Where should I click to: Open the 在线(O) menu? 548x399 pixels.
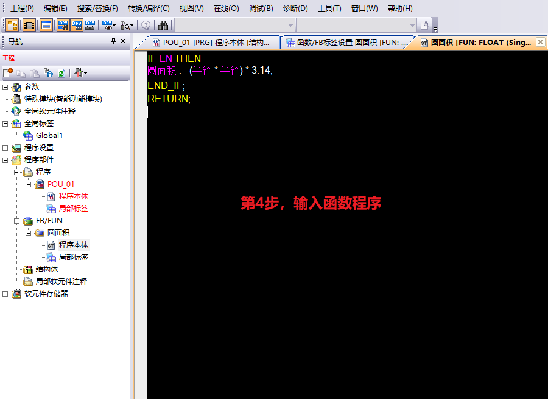pos(226,9)
